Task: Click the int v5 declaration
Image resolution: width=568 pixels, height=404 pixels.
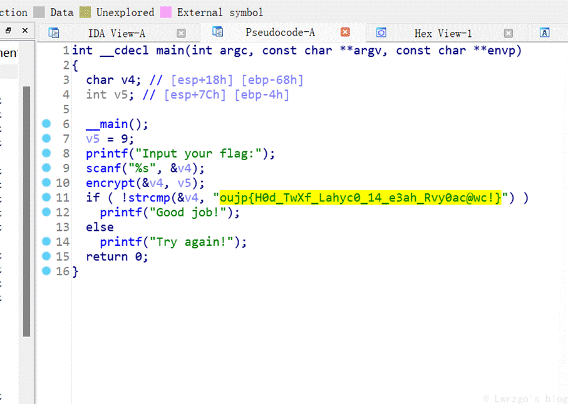Action: [x=110, y=95]
